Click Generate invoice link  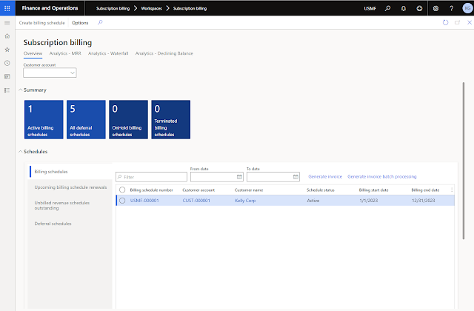click(x=325, y=176)
